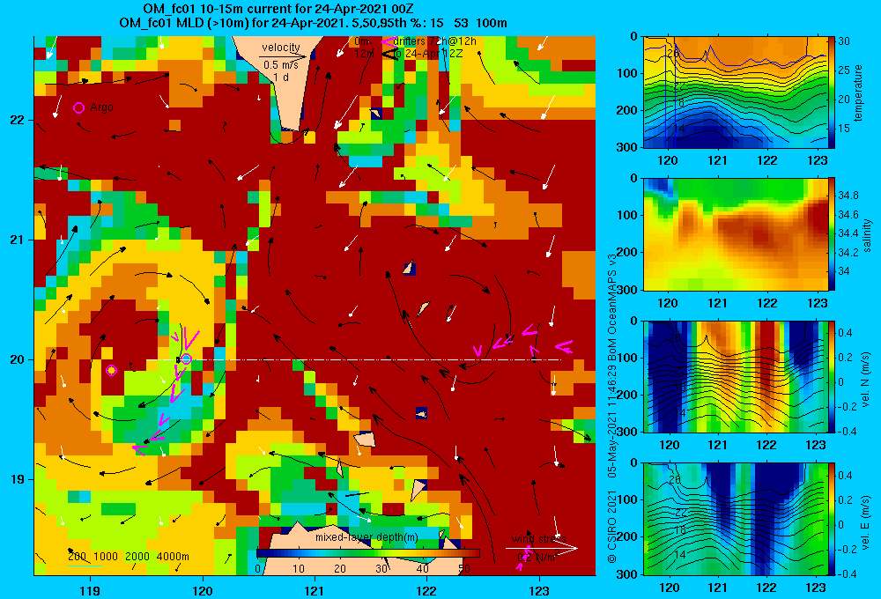Click the salinity colorbar

click(832, 234)
